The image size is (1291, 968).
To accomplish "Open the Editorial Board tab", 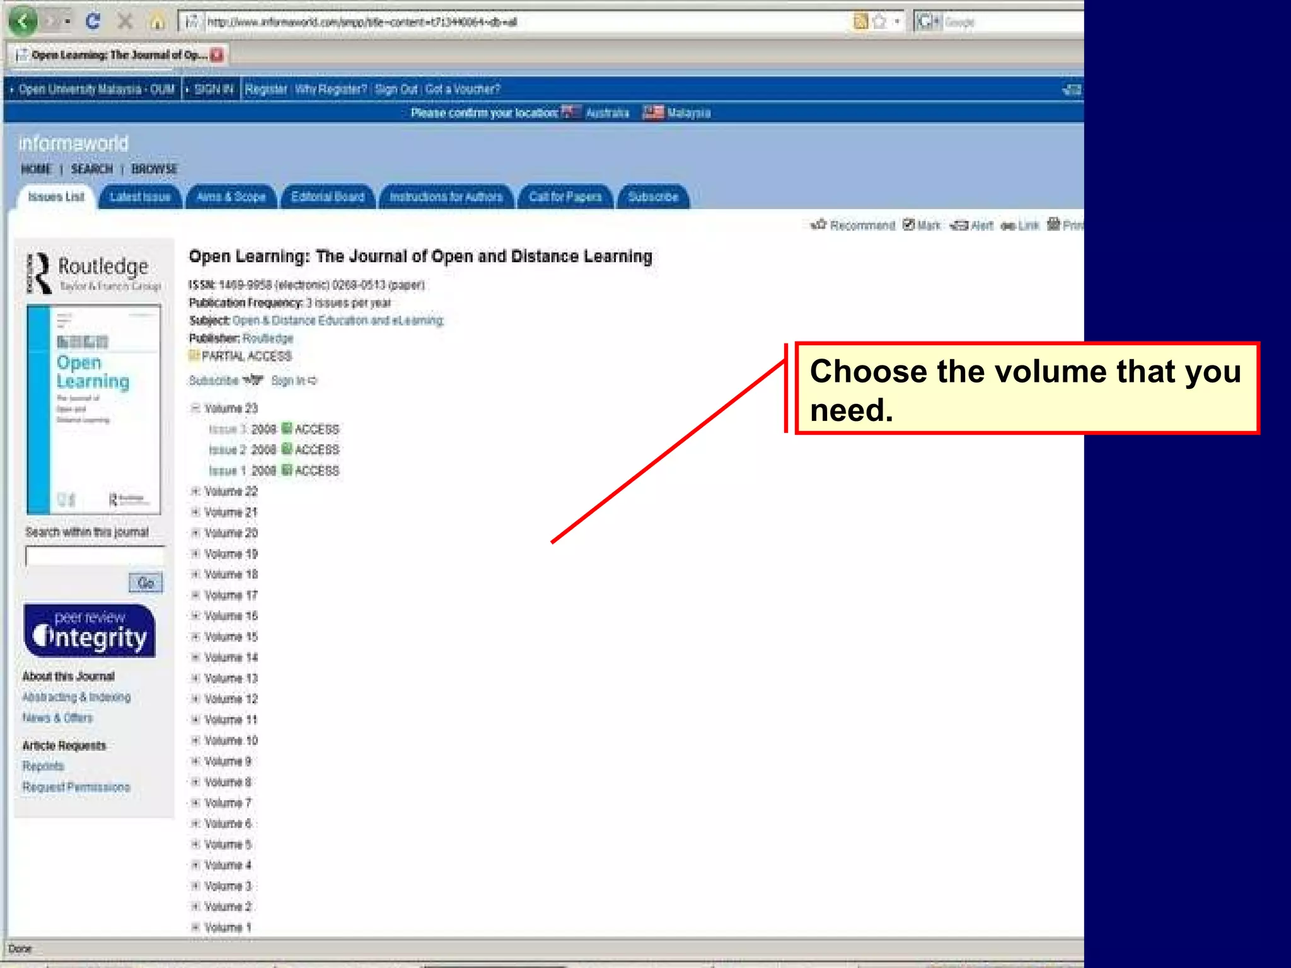I will coord(328,197).
